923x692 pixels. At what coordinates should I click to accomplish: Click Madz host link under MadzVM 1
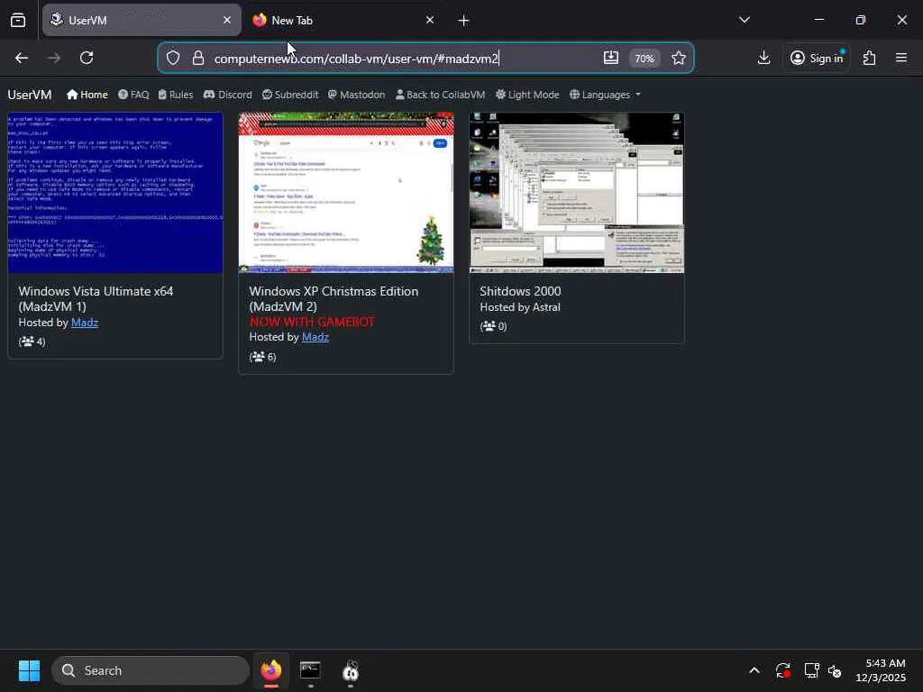(x=85, y=323)
